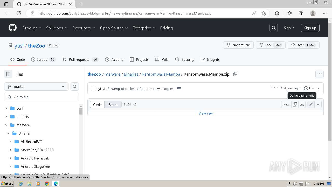The image size is (332, 187).
Task: Toggle read aloud icon in address bar
Action: point(254,13)
